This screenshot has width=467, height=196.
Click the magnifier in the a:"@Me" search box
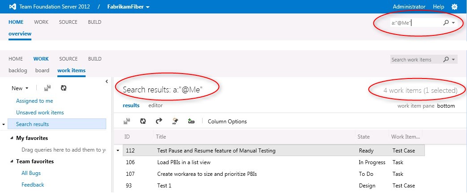tap(446, 22)
